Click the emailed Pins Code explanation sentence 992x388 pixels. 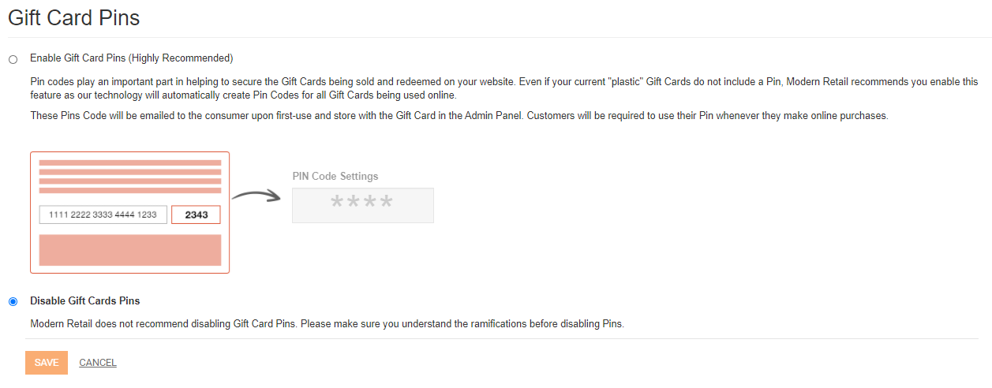coord(459,116)
